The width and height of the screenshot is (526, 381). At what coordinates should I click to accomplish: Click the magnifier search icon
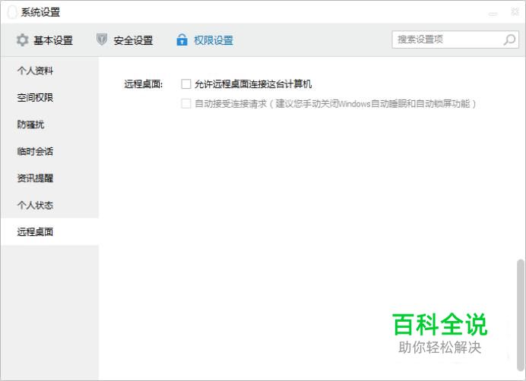tap(509, 39)
